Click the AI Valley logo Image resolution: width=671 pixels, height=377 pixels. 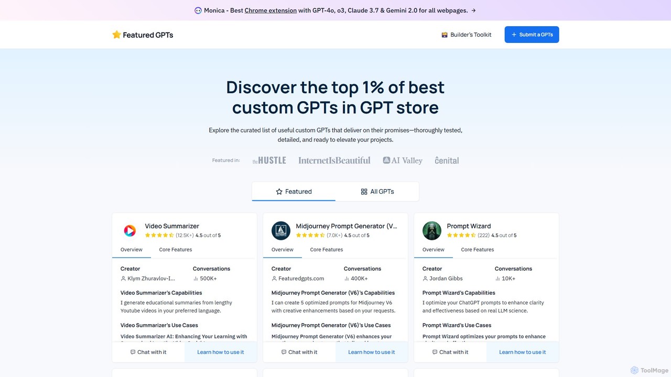403,160
